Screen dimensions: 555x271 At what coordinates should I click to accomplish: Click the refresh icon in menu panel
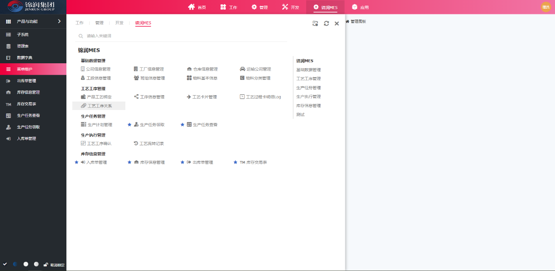click(x=326, y=24)
